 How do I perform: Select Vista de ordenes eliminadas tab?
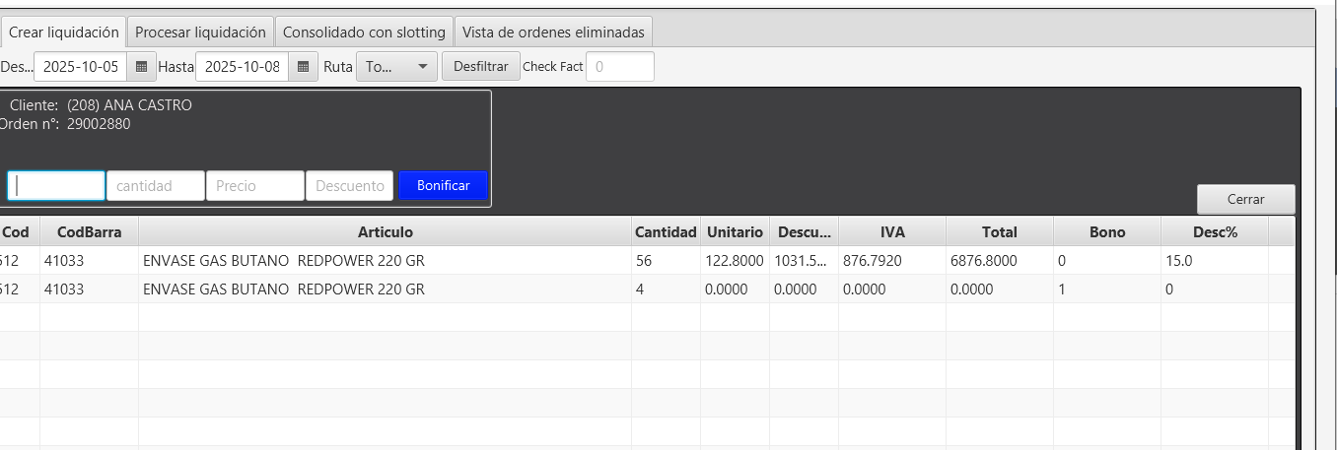[552, 32]
